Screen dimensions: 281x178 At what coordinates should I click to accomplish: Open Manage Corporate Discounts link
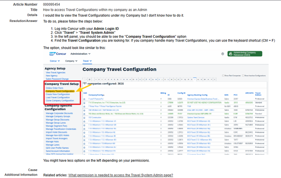59,113
